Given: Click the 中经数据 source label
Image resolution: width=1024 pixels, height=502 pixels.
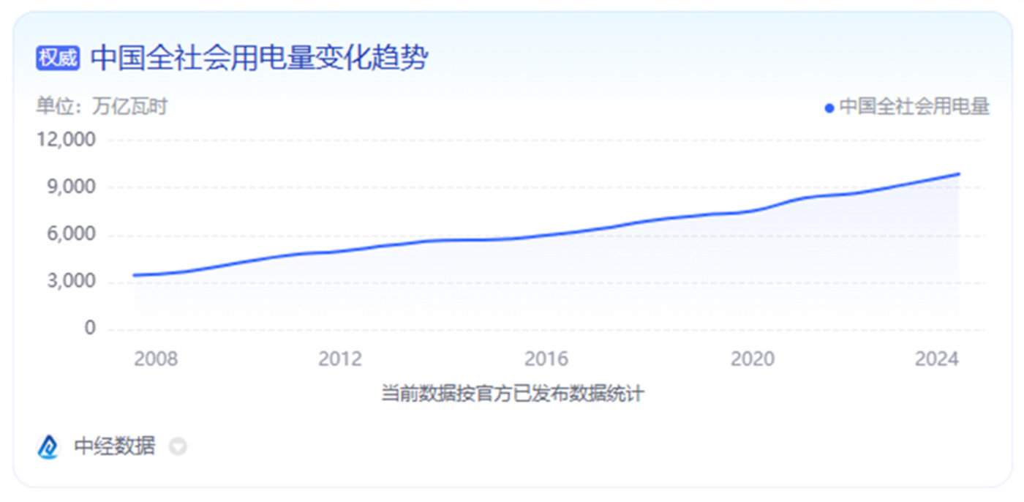Looking at the screenshot, I should coord(115,446).
